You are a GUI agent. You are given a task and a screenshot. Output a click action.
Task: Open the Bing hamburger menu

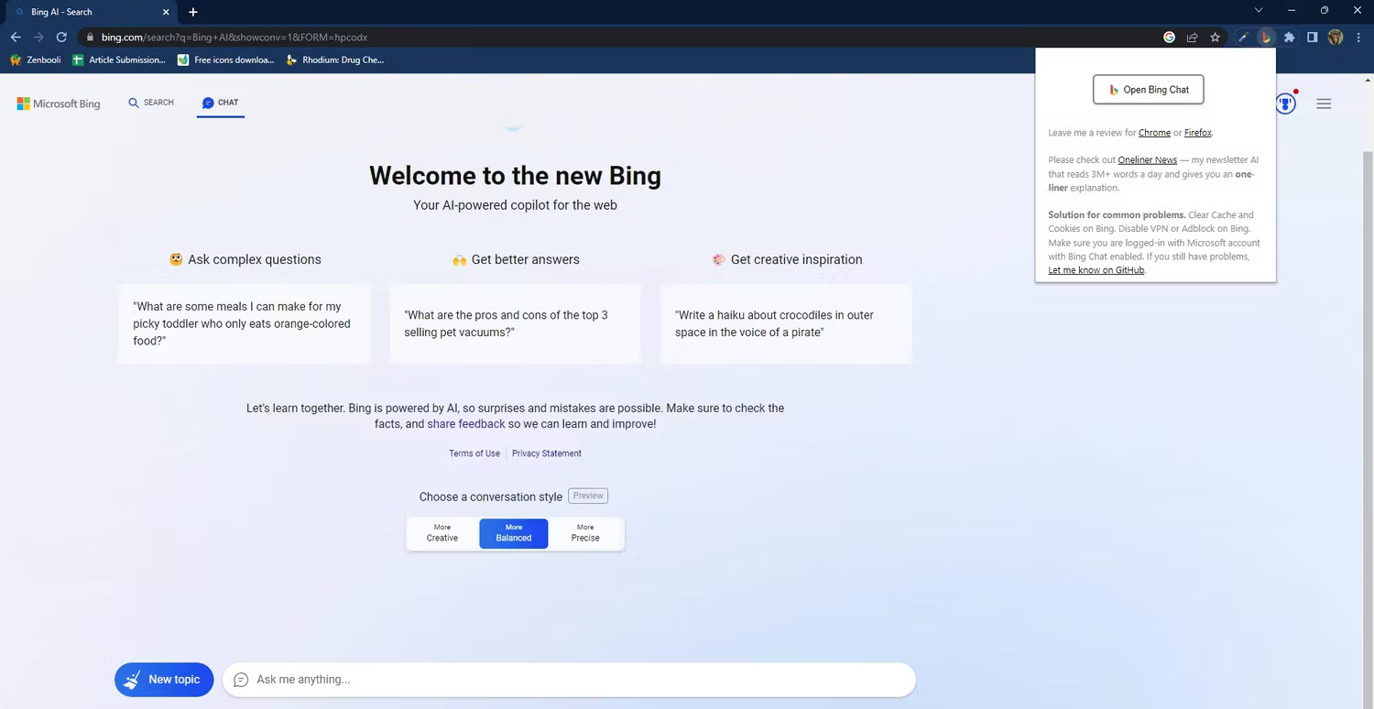pos(1324,104)
